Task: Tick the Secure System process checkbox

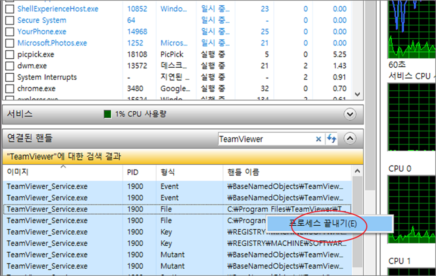Action: (10, 20)
